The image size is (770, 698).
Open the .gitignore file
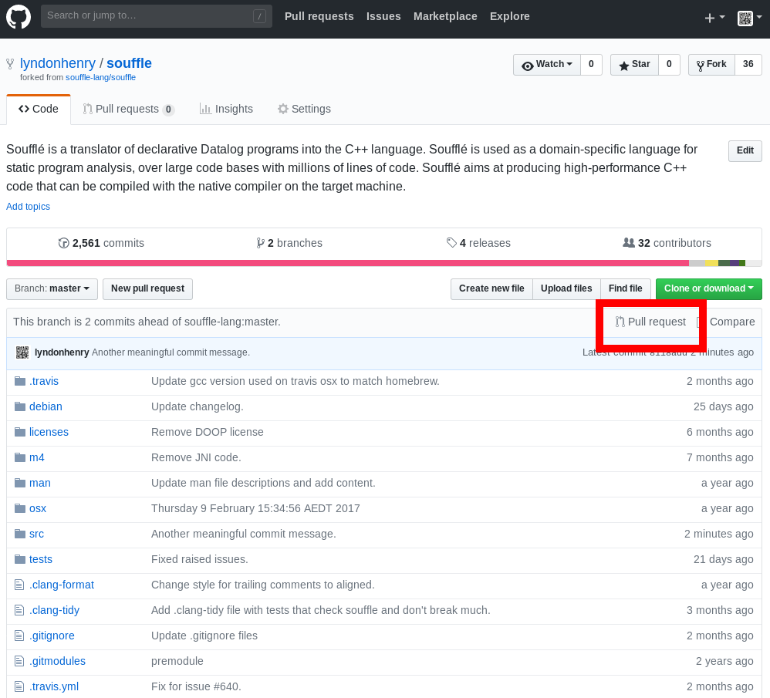(52, 636)
